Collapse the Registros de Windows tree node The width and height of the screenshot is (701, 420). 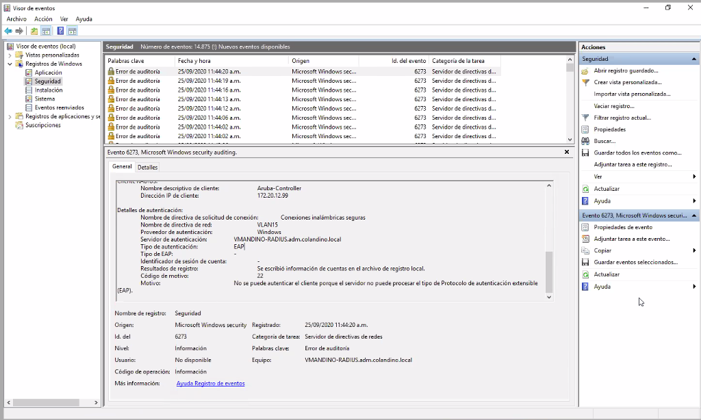(x=10, y=64)
